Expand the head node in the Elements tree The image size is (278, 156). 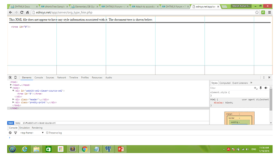click(x=11, y=85)
